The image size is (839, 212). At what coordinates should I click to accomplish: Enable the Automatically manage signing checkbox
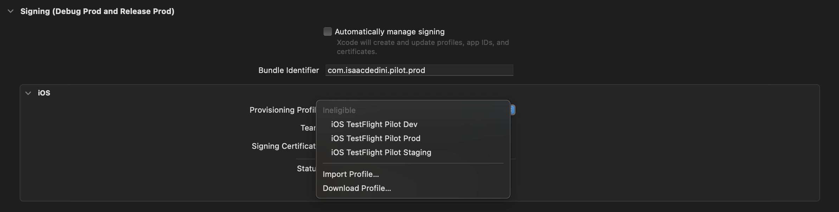(x=327, y=32)
